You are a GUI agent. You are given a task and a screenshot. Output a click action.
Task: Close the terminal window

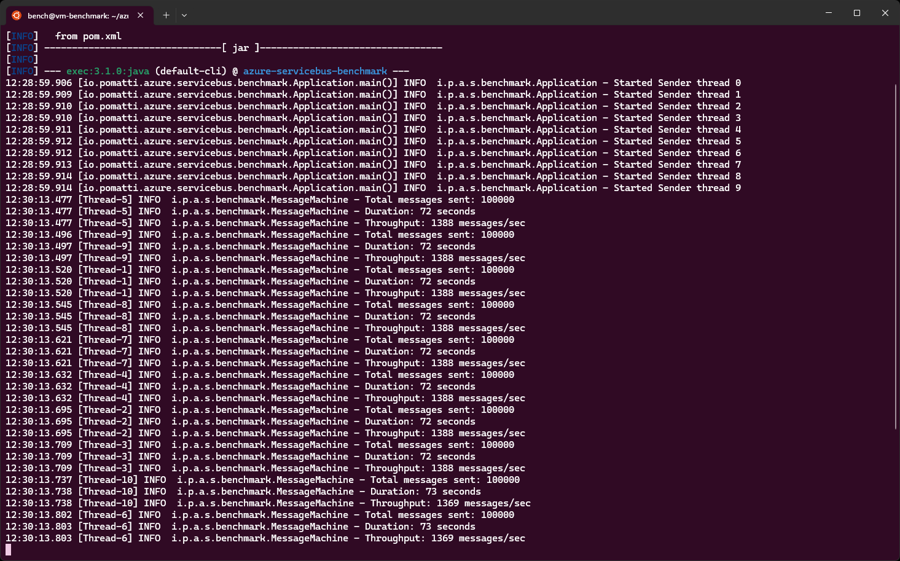pyautogui.click(x=885, y=13)
